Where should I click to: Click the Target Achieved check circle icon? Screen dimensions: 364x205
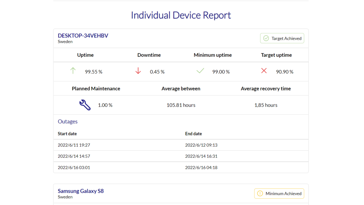266,38
